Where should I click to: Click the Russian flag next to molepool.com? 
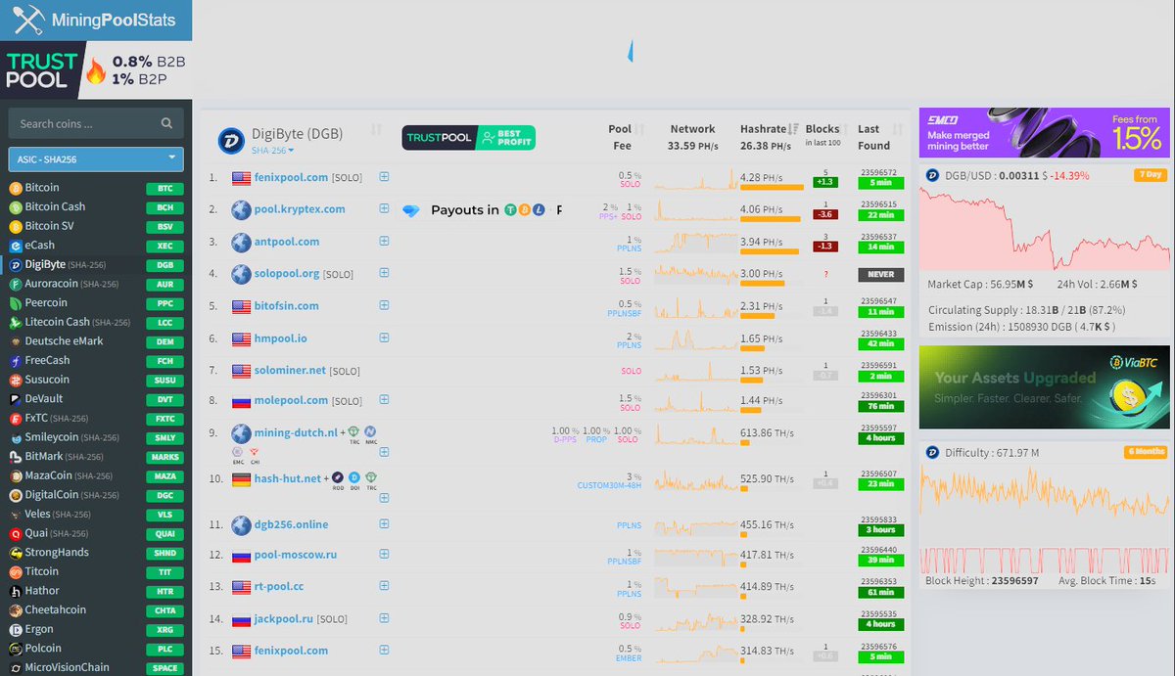241,400
